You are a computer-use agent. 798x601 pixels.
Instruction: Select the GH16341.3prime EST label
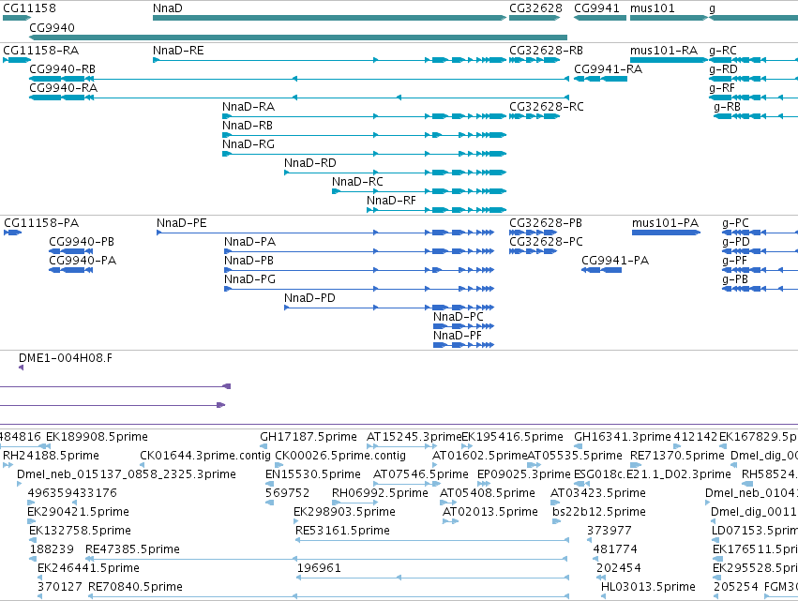623,437
